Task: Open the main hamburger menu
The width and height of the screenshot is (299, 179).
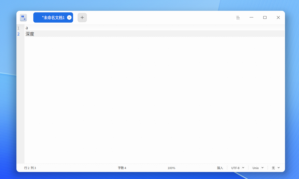Action: [x=238, y=17]
